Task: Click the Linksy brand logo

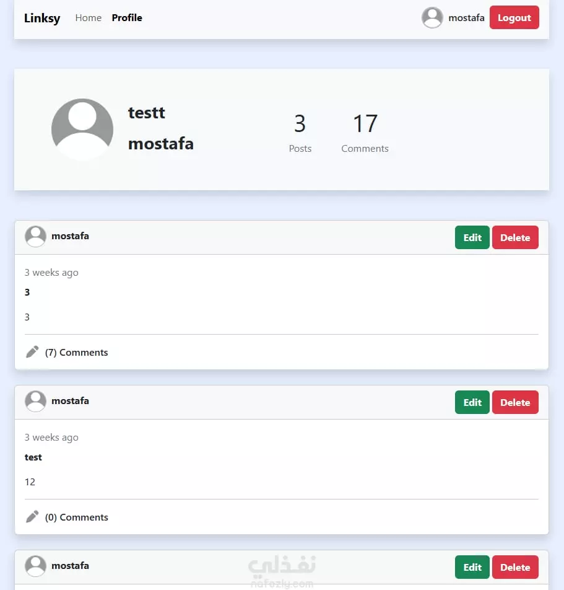Action: point(42,18)
